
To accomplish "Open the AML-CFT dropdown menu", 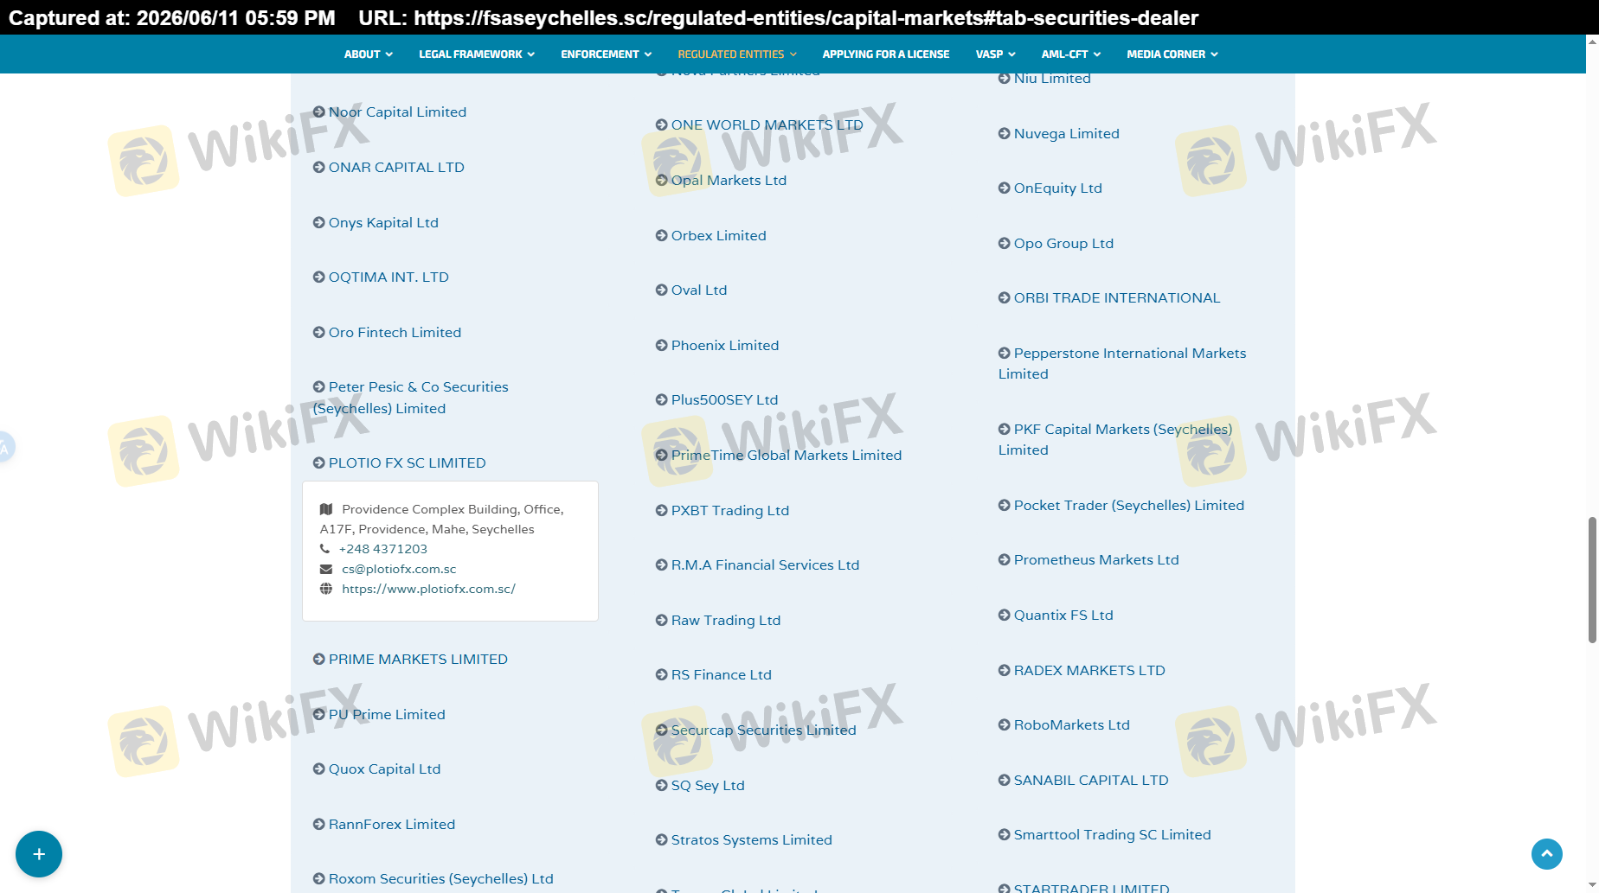I will (1071, 54).
